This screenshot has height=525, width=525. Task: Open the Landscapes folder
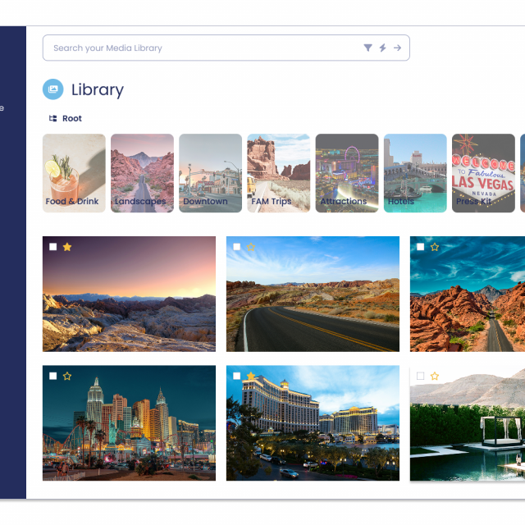[x=142, y=173]
